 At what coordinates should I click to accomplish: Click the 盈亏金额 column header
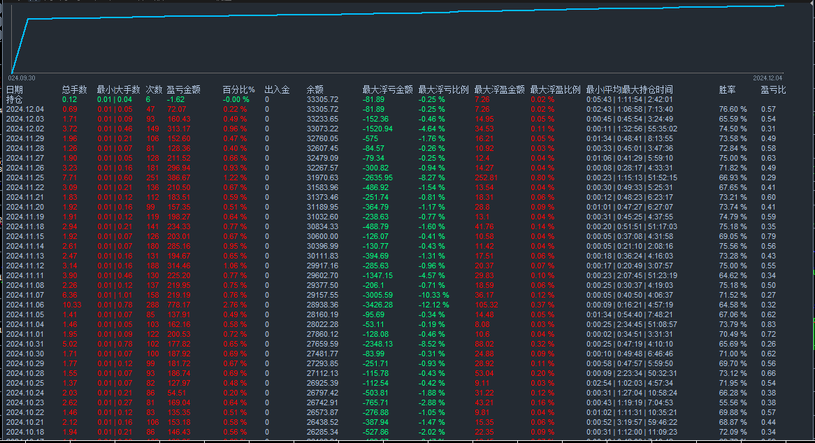click(183, 90)
